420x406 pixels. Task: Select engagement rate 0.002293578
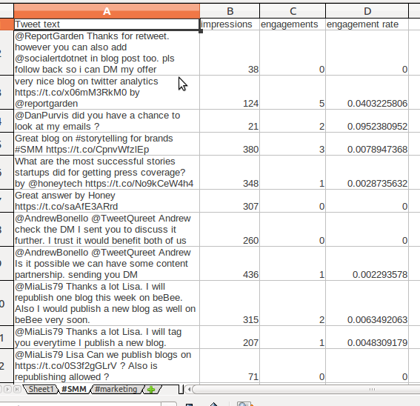367,264
